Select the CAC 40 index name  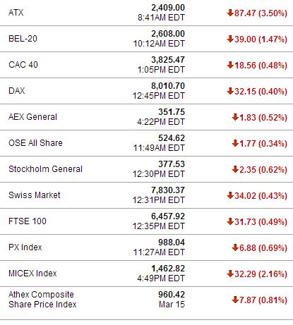click(23, 65)
